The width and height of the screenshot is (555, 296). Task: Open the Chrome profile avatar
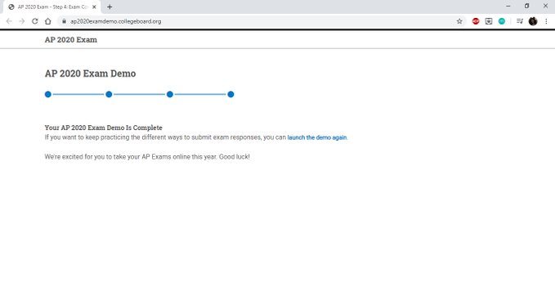tap(533, 21)
